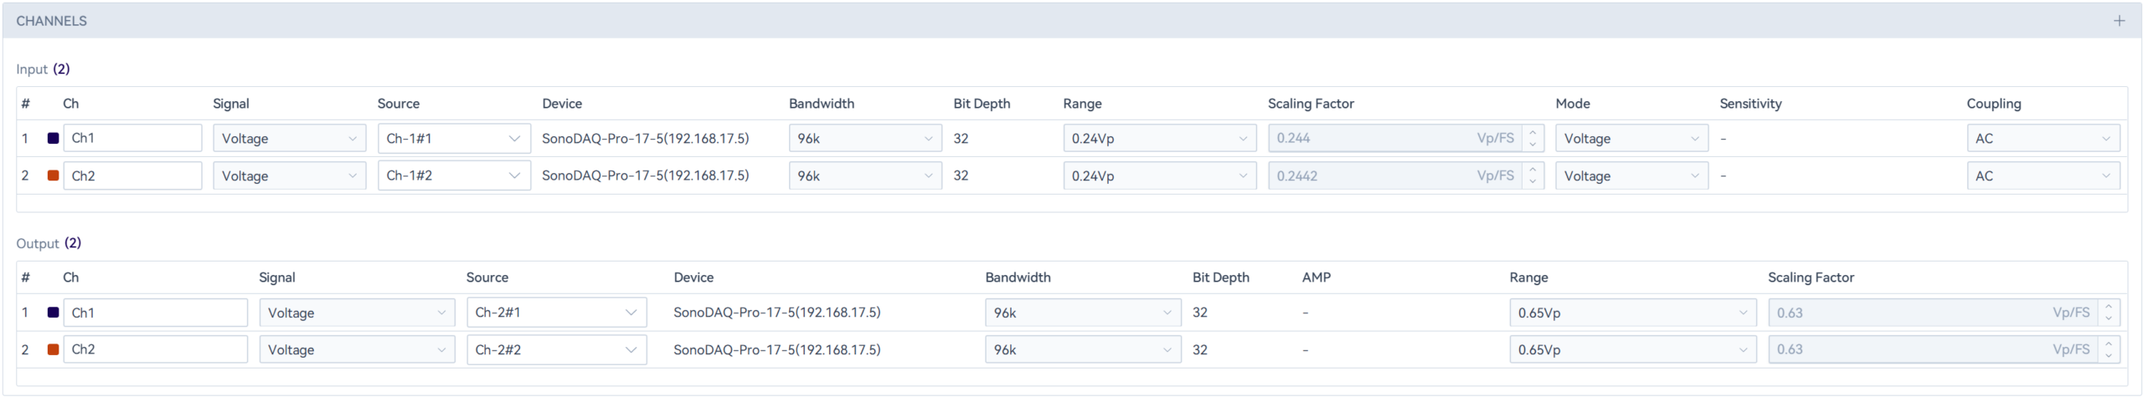Open input Ch1 Signal Voltage dropdown
2144x397 pixels.
[x=289, y=139]
